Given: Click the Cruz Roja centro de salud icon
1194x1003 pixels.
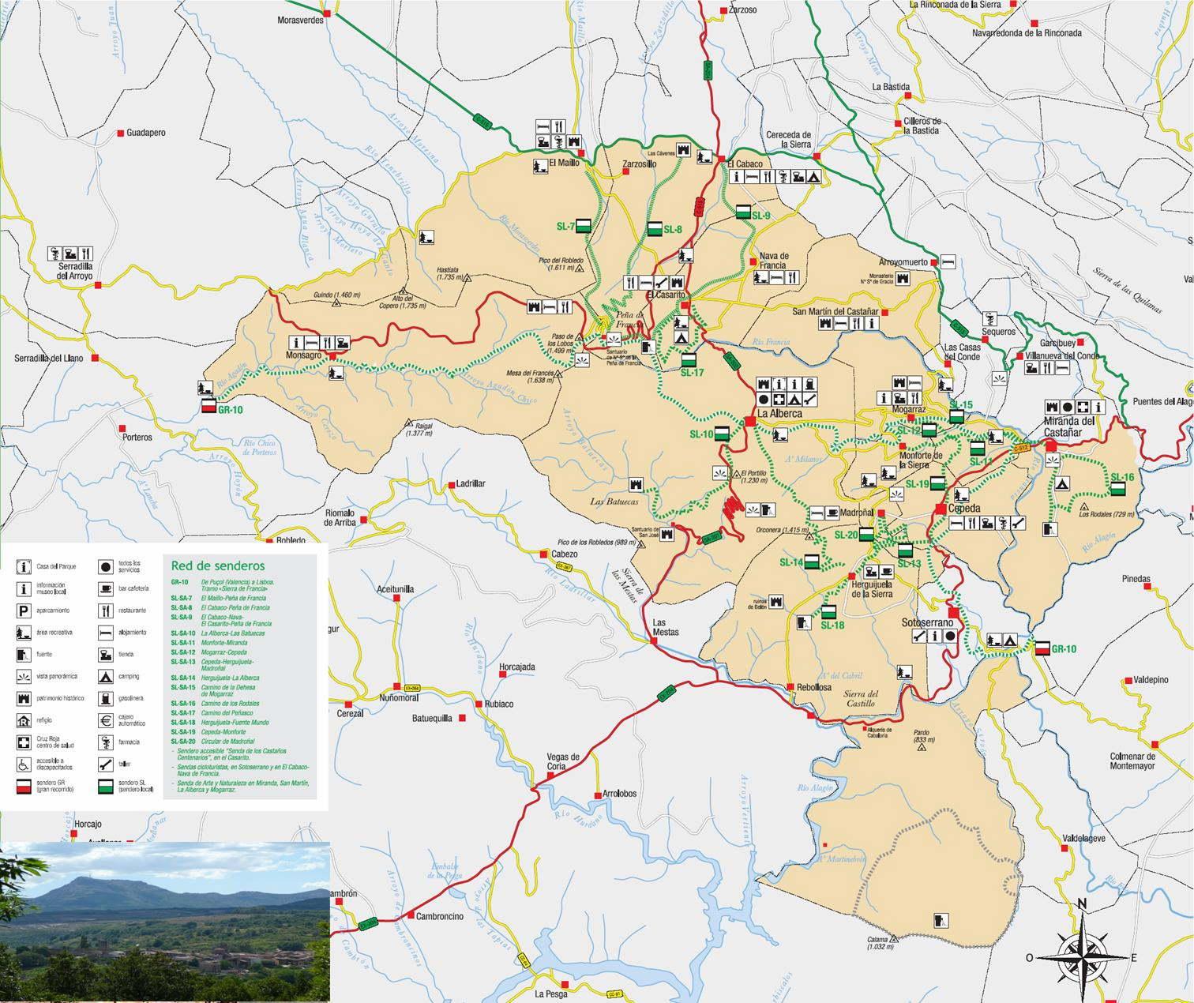Looking at the screenshot, I should 22,742.
